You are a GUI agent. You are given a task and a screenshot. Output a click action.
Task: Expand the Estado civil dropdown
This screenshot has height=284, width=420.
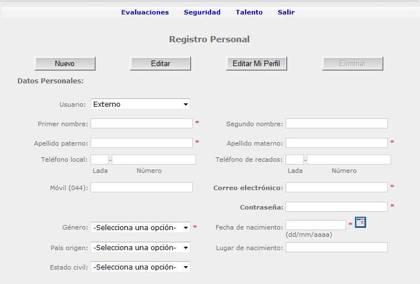point(141,267)
